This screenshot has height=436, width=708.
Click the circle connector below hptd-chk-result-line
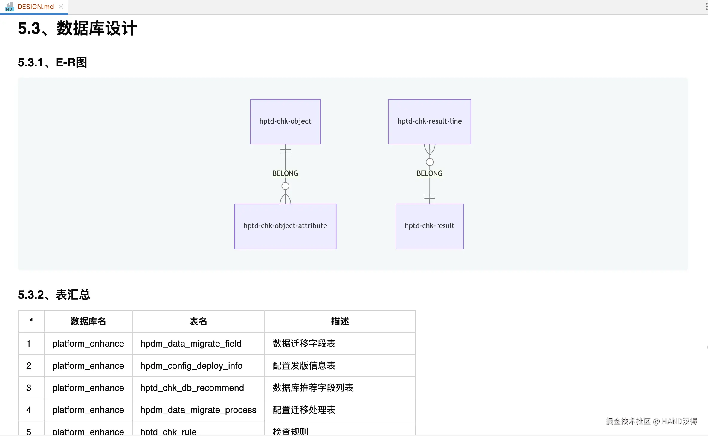click(x=429, y=162)
